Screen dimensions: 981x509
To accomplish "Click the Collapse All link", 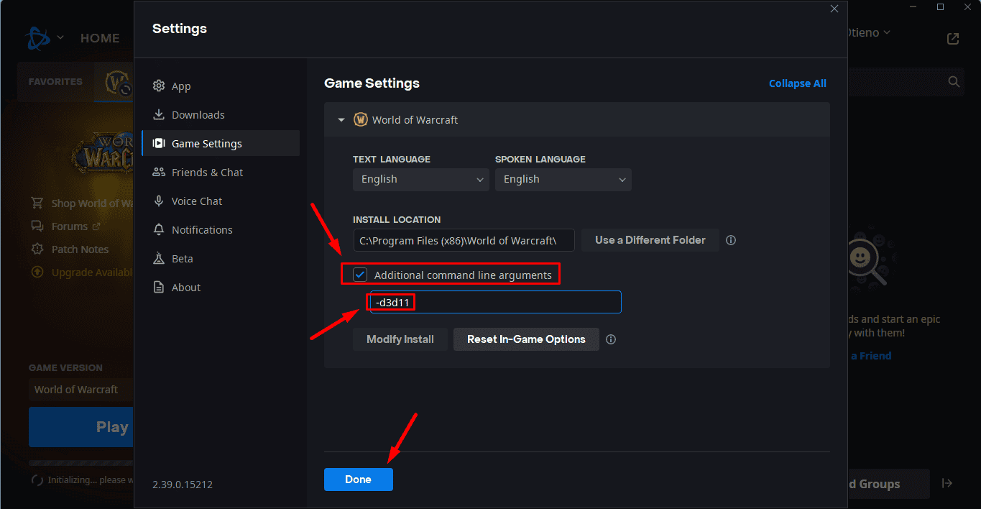I will [x=797, y=83].
